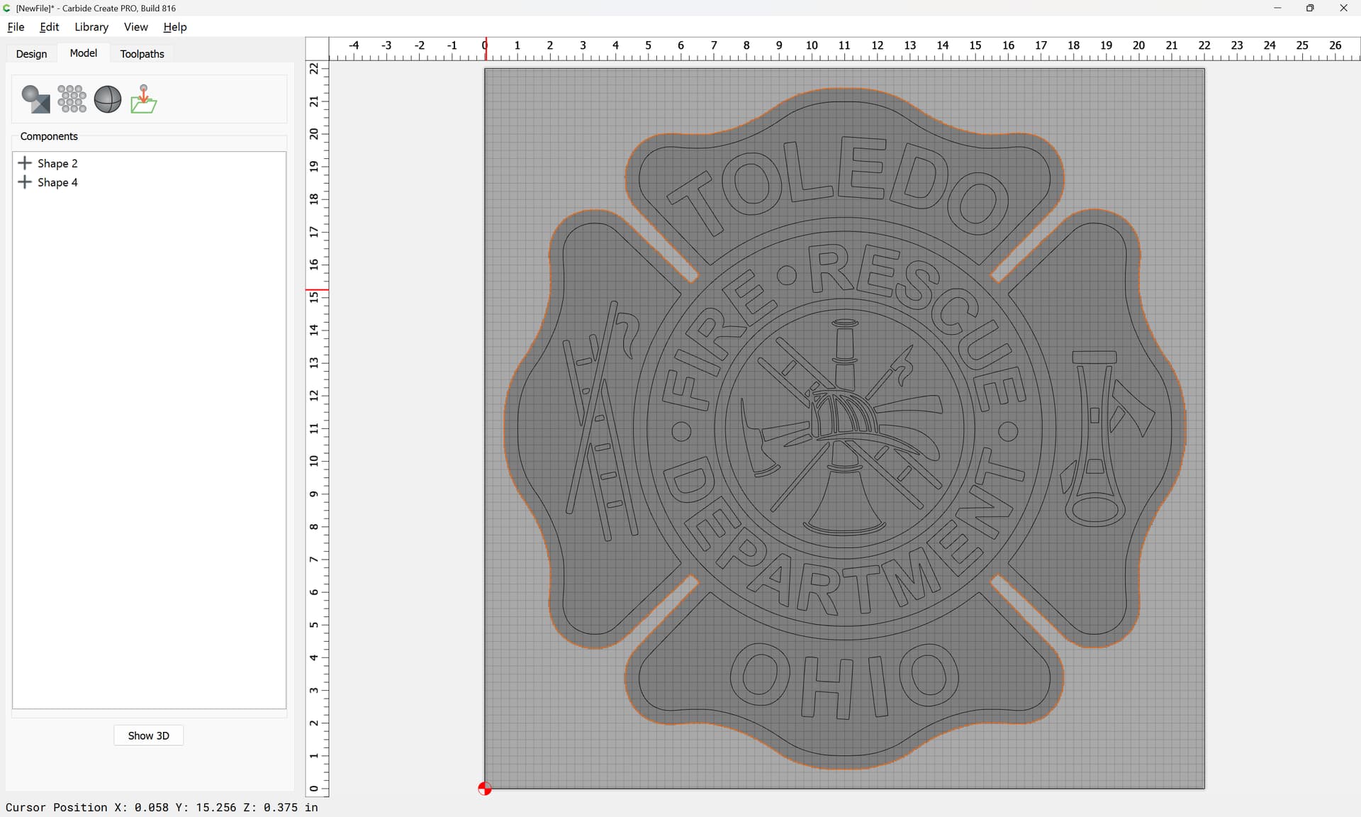Click the Carbide Create app icon in title bar
Viewport: 1361px width, 817px height.
tap(7, 8)
